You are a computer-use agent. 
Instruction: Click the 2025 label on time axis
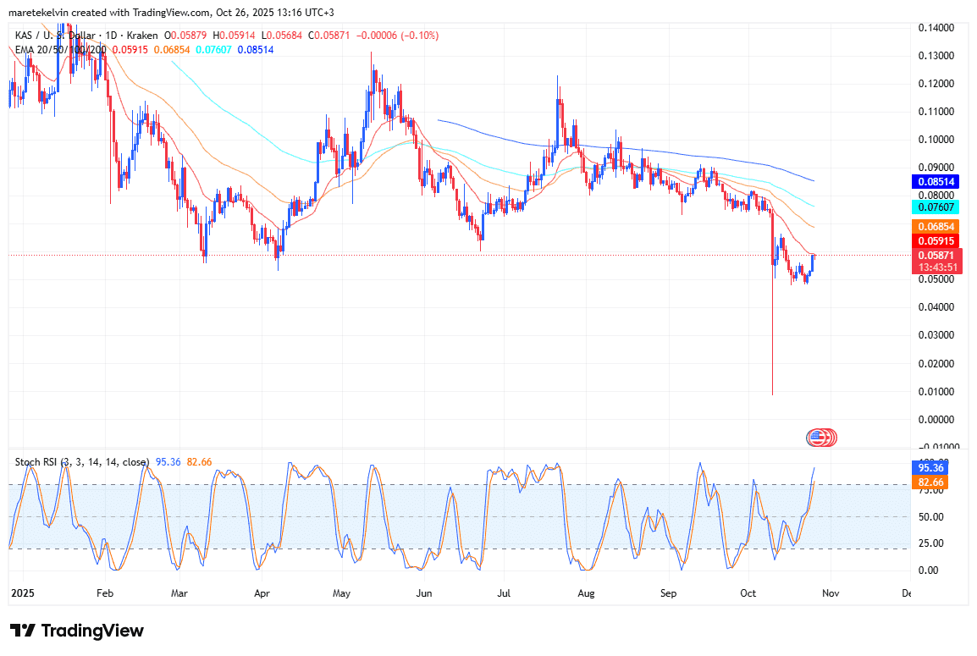click(x=23, y=593)
